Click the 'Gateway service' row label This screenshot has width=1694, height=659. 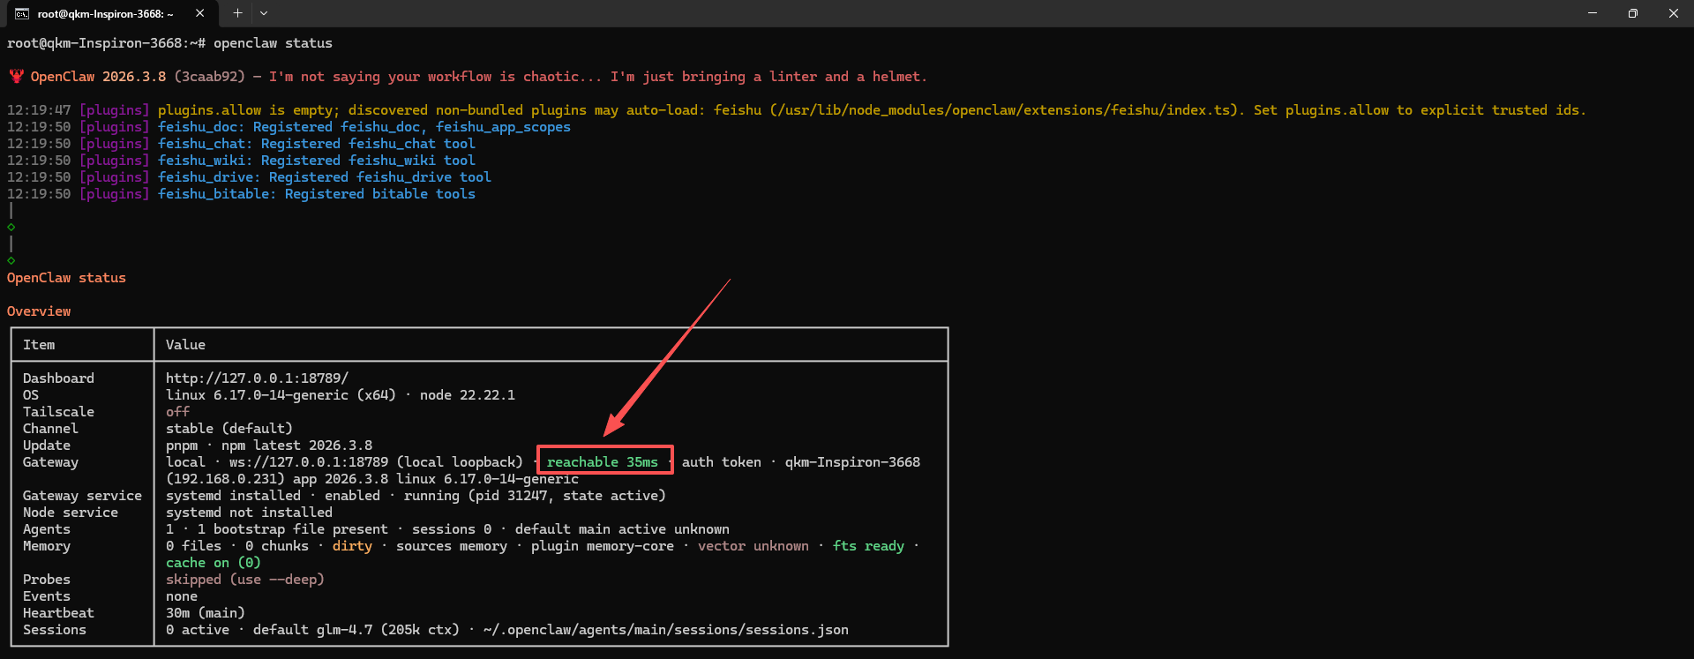82,496
